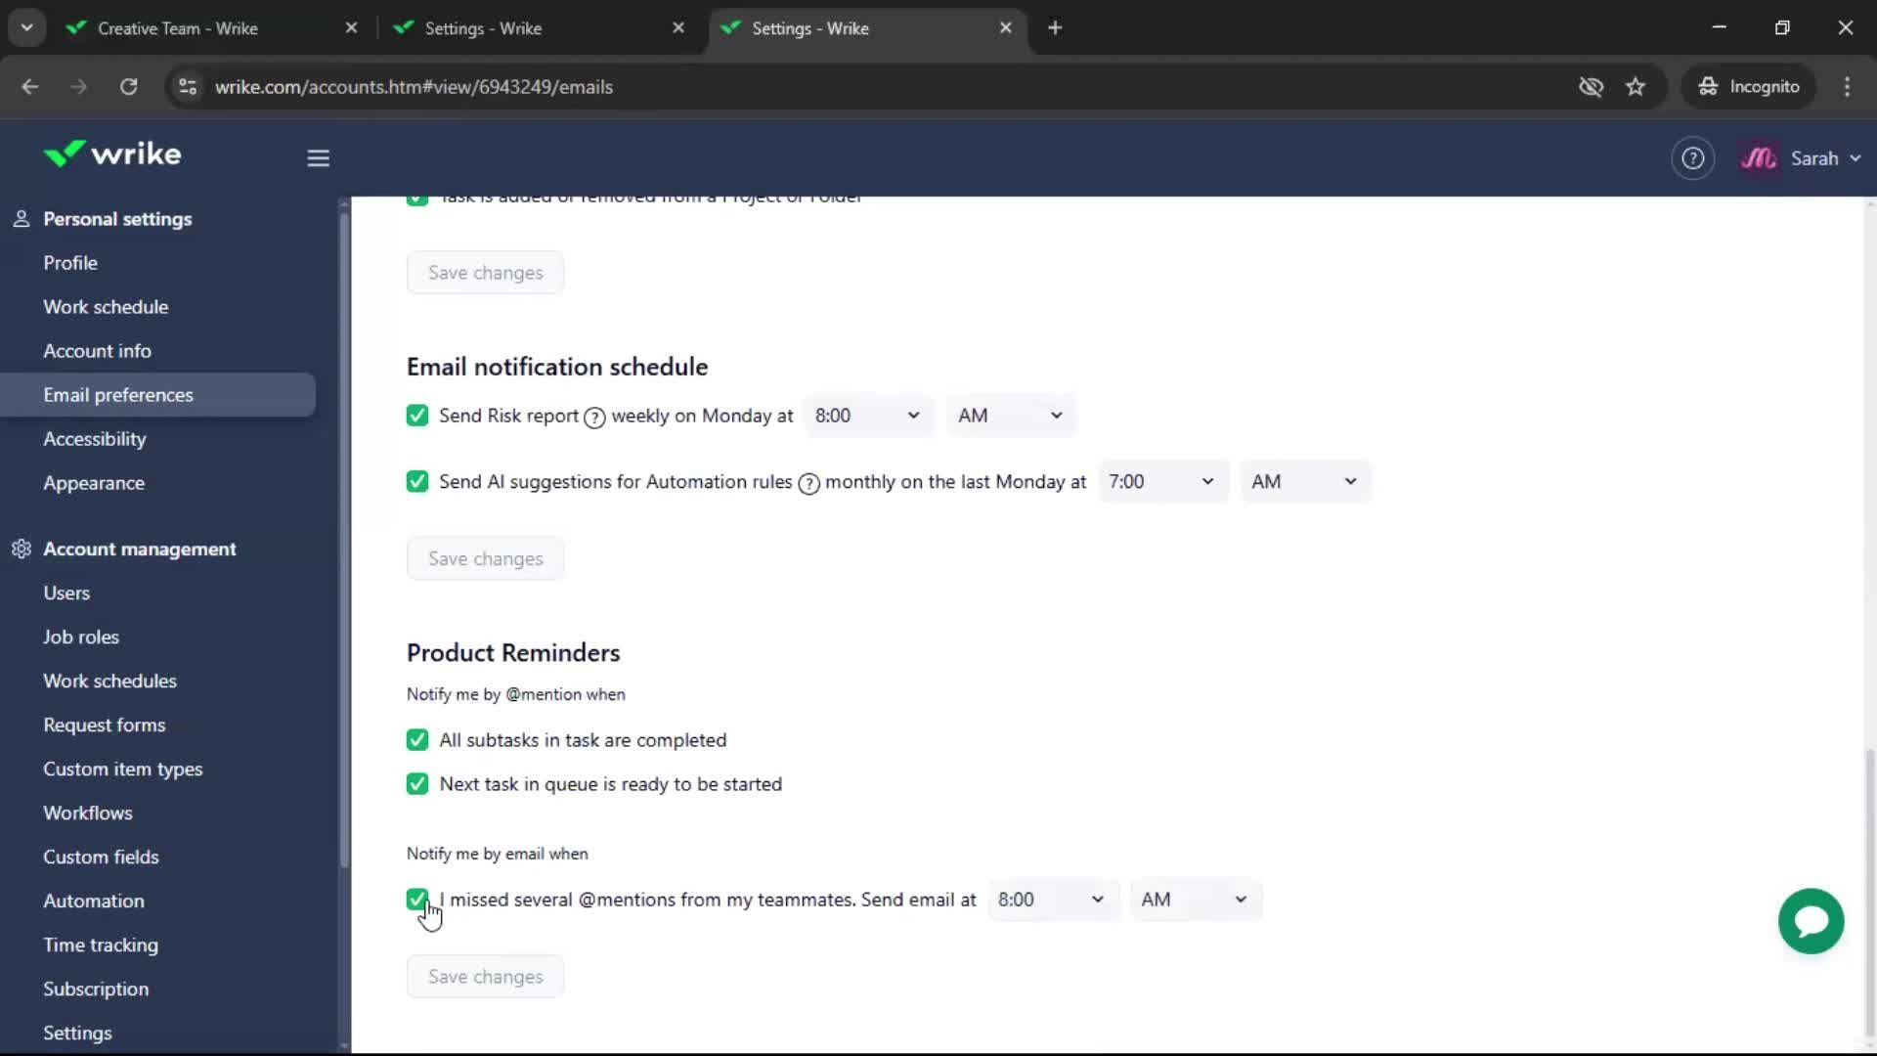The height and width of the screenshot is (1056, 1877).
Task: Expand the Sarah user menu chevron
Action: pos(1855,158)
